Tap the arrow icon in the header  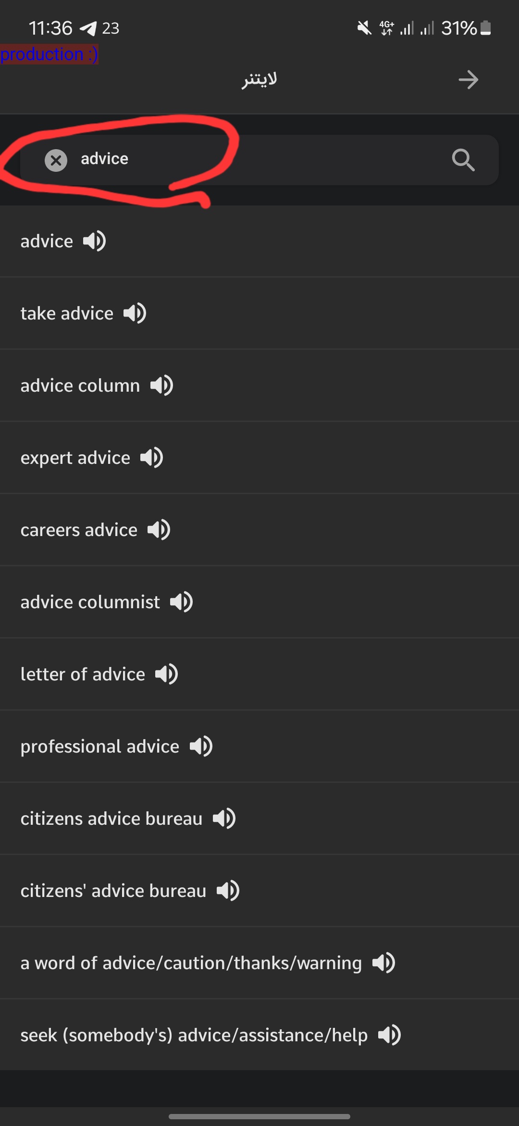(468, 80)
